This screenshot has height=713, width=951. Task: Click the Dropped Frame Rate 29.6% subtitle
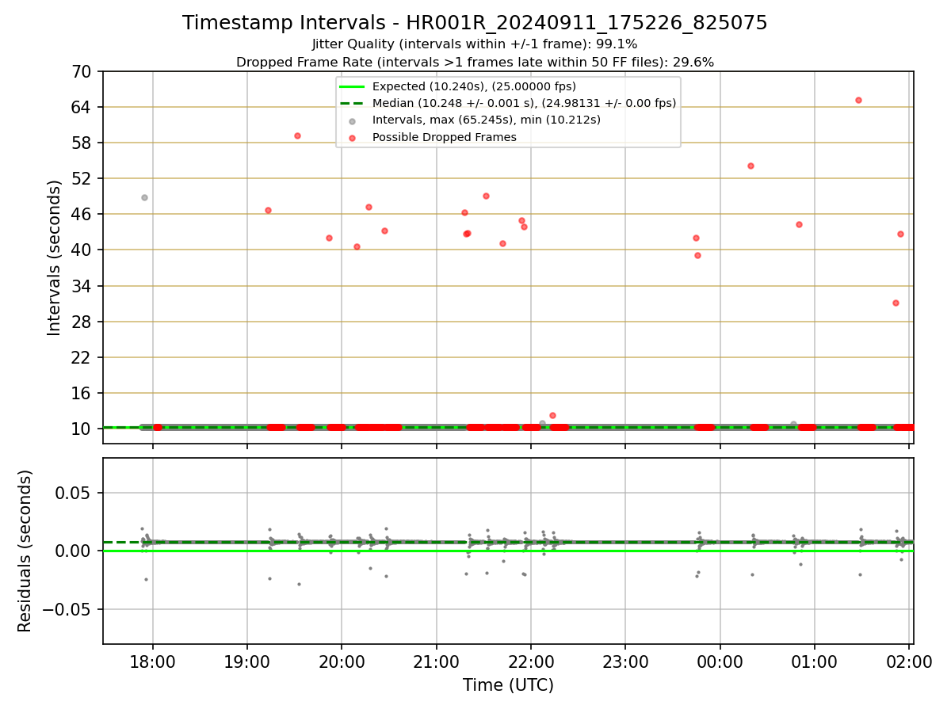(x=475, y=62)
